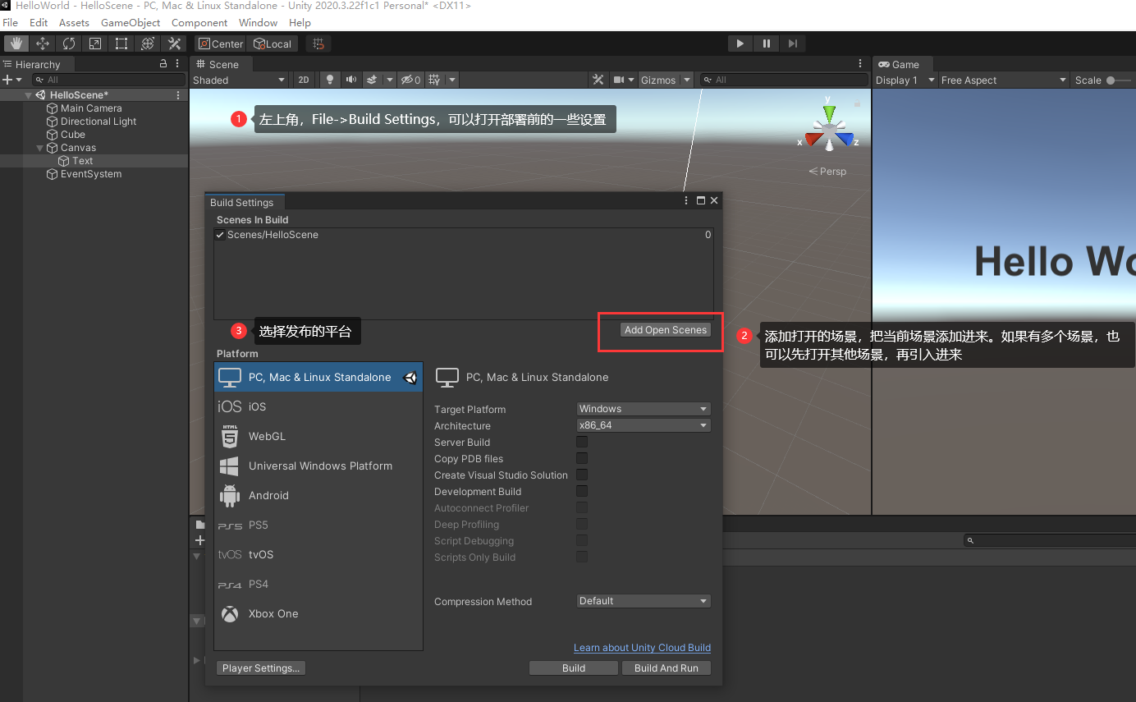The height and width of the screenshot is (702, 1136).
Task: Open the Assets menu
Action: [74, 22]
